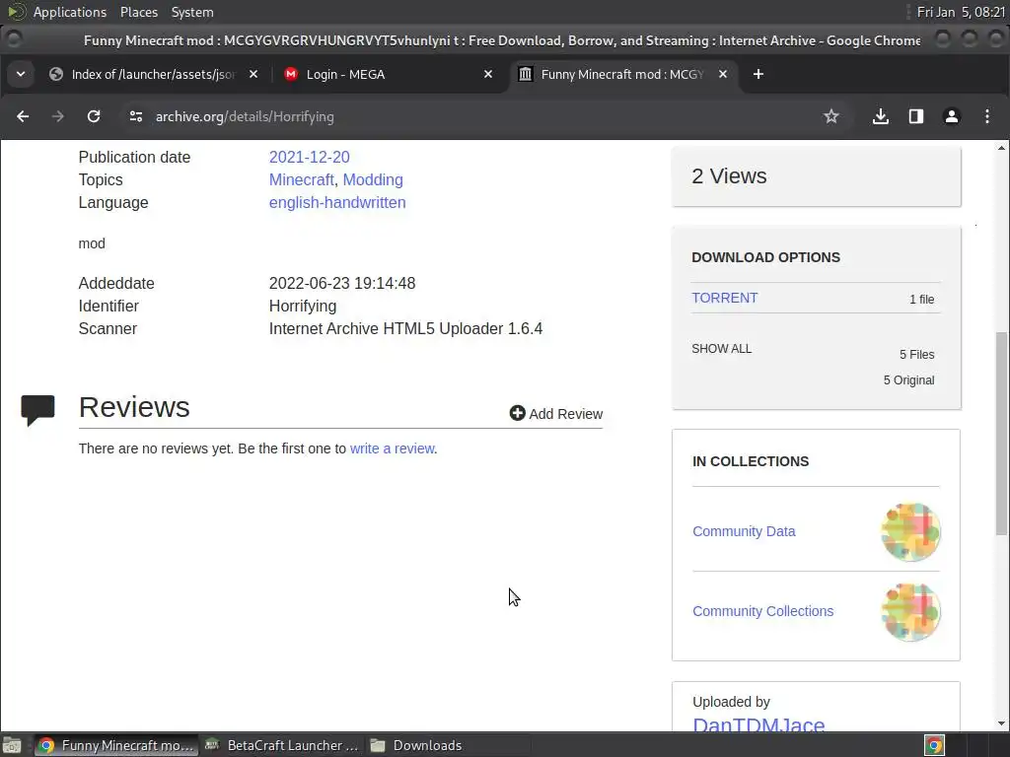Select the Horrifying identifier value

pyautogui.click(x=303, y=306)
